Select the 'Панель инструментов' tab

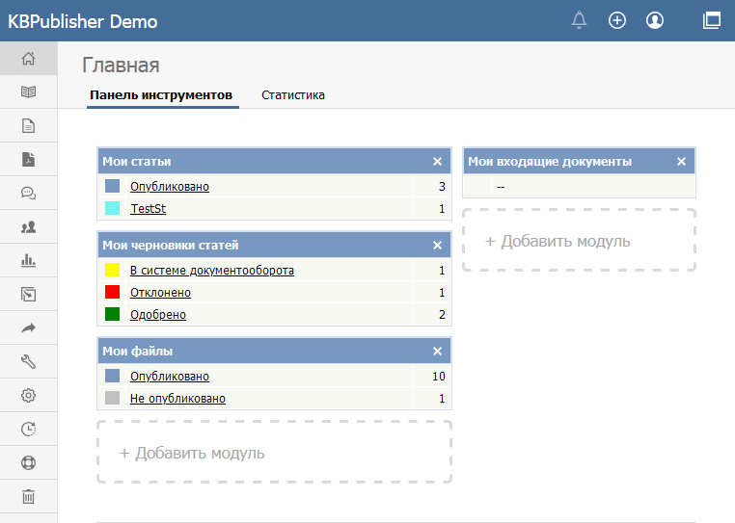tap(161, 95)
